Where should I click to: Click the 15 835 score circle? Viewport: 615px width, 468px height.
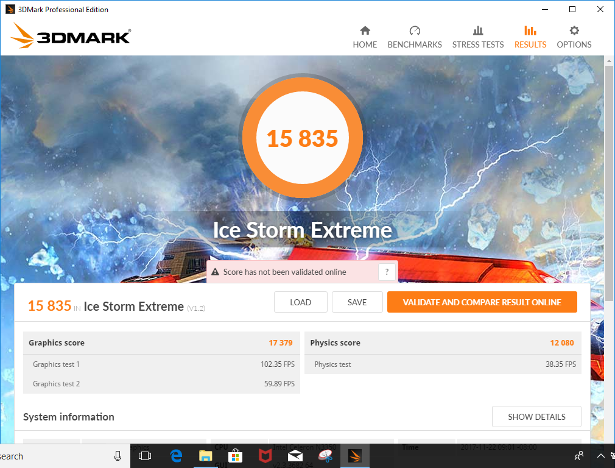303,138
